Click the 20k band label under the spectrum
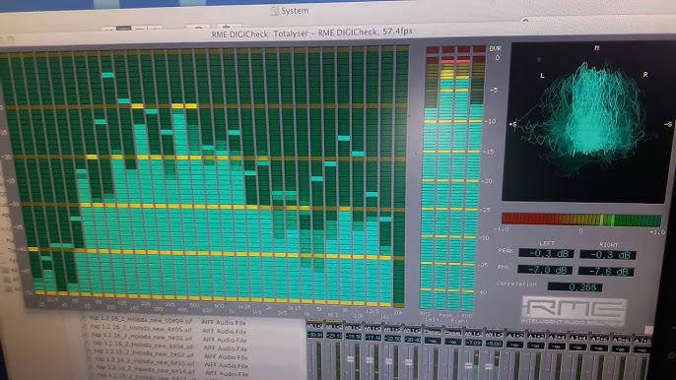Image resolution: width=676 pixels, height=380 pixels. [x=398, y=312]
